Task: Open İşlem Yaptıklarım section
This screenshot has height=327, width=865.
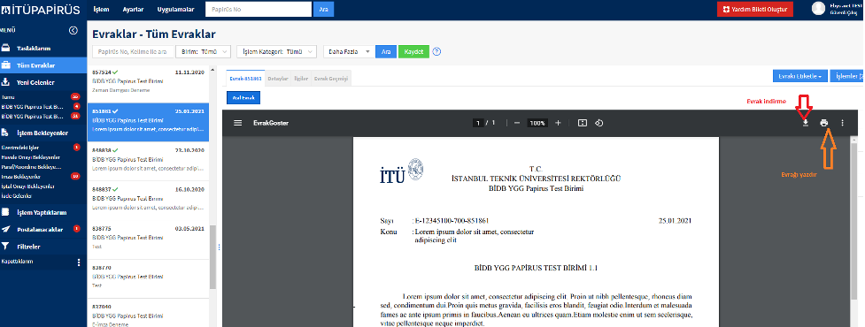Action: pos(43,212)
